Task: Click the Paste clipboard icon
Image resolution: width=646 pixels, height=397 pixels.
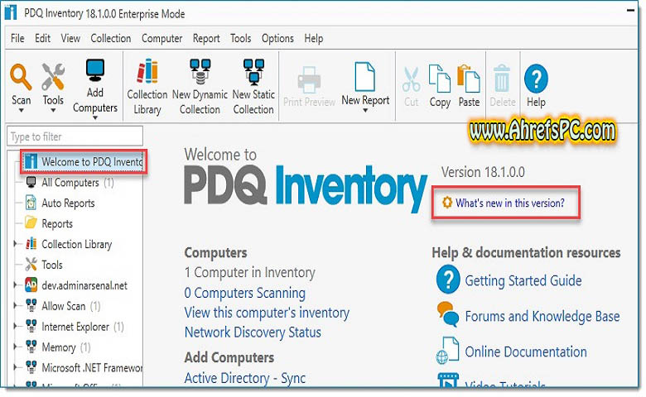Action: pyautogui.click(x=469, y=79)
